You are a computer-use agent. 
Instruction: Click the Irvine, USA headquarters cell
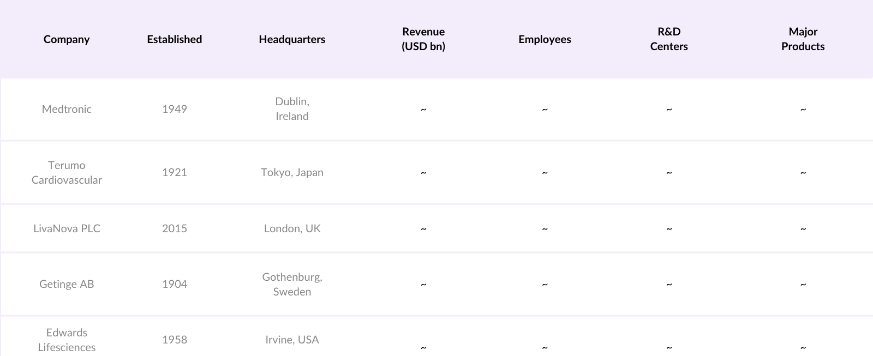(292, 340)
